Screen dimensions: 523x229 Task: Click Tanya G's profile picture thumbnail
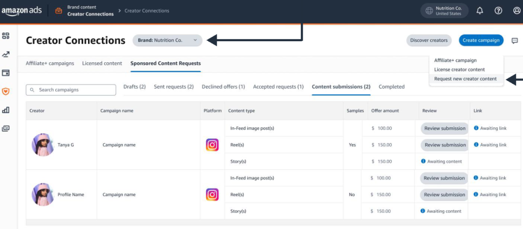[x=43, y=145]
